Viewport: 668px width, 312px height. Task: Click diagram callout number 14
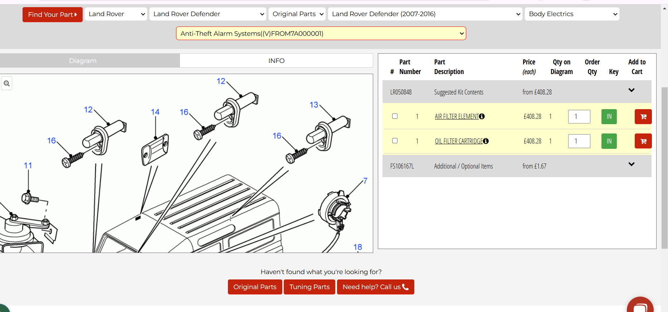(x=155, y=112)
